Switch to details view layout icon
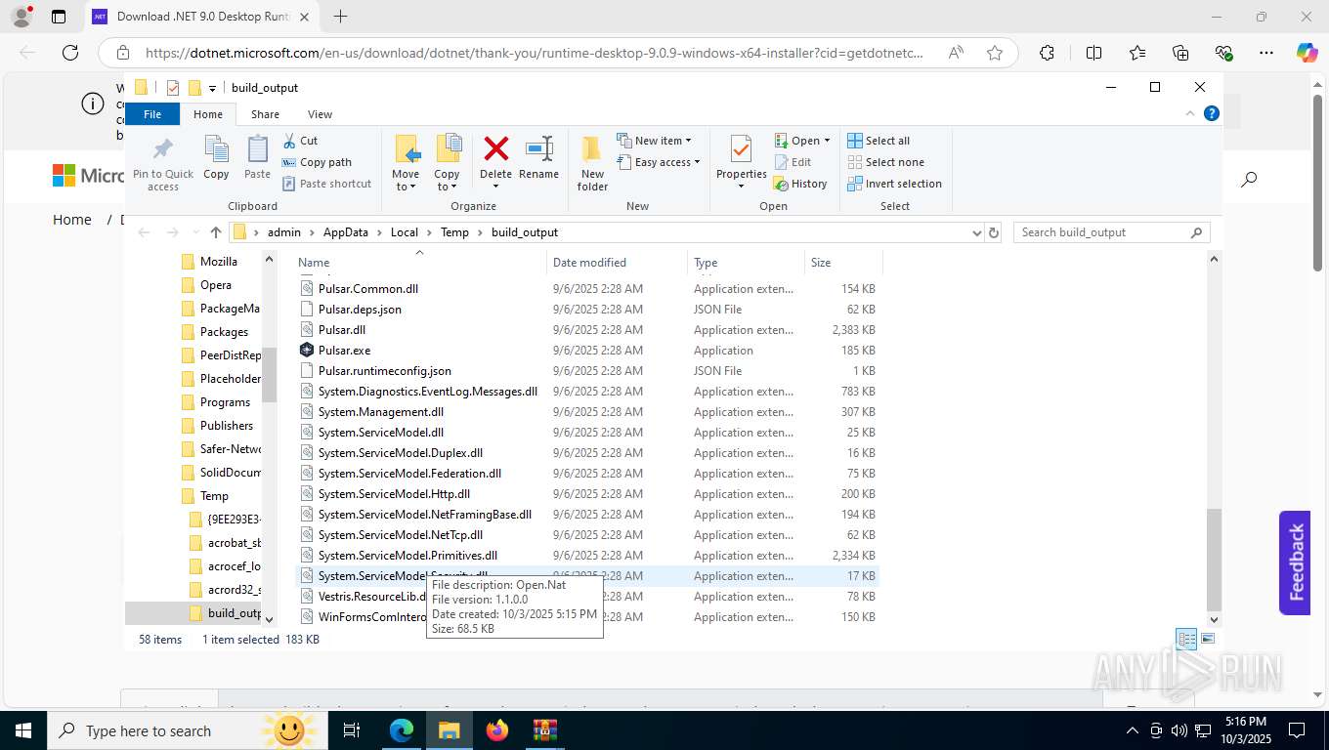This screenshot has height=750, width=1329. [1186, 640]
